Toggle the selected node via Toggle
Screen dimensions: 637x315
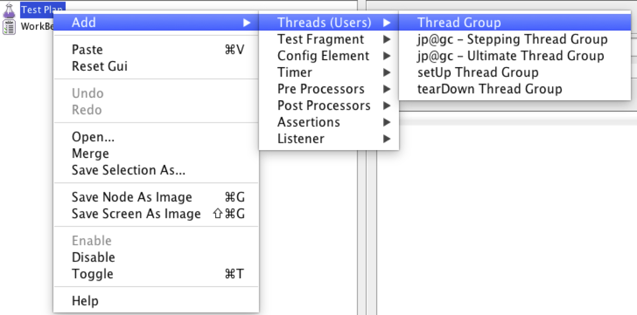[93, 274]
